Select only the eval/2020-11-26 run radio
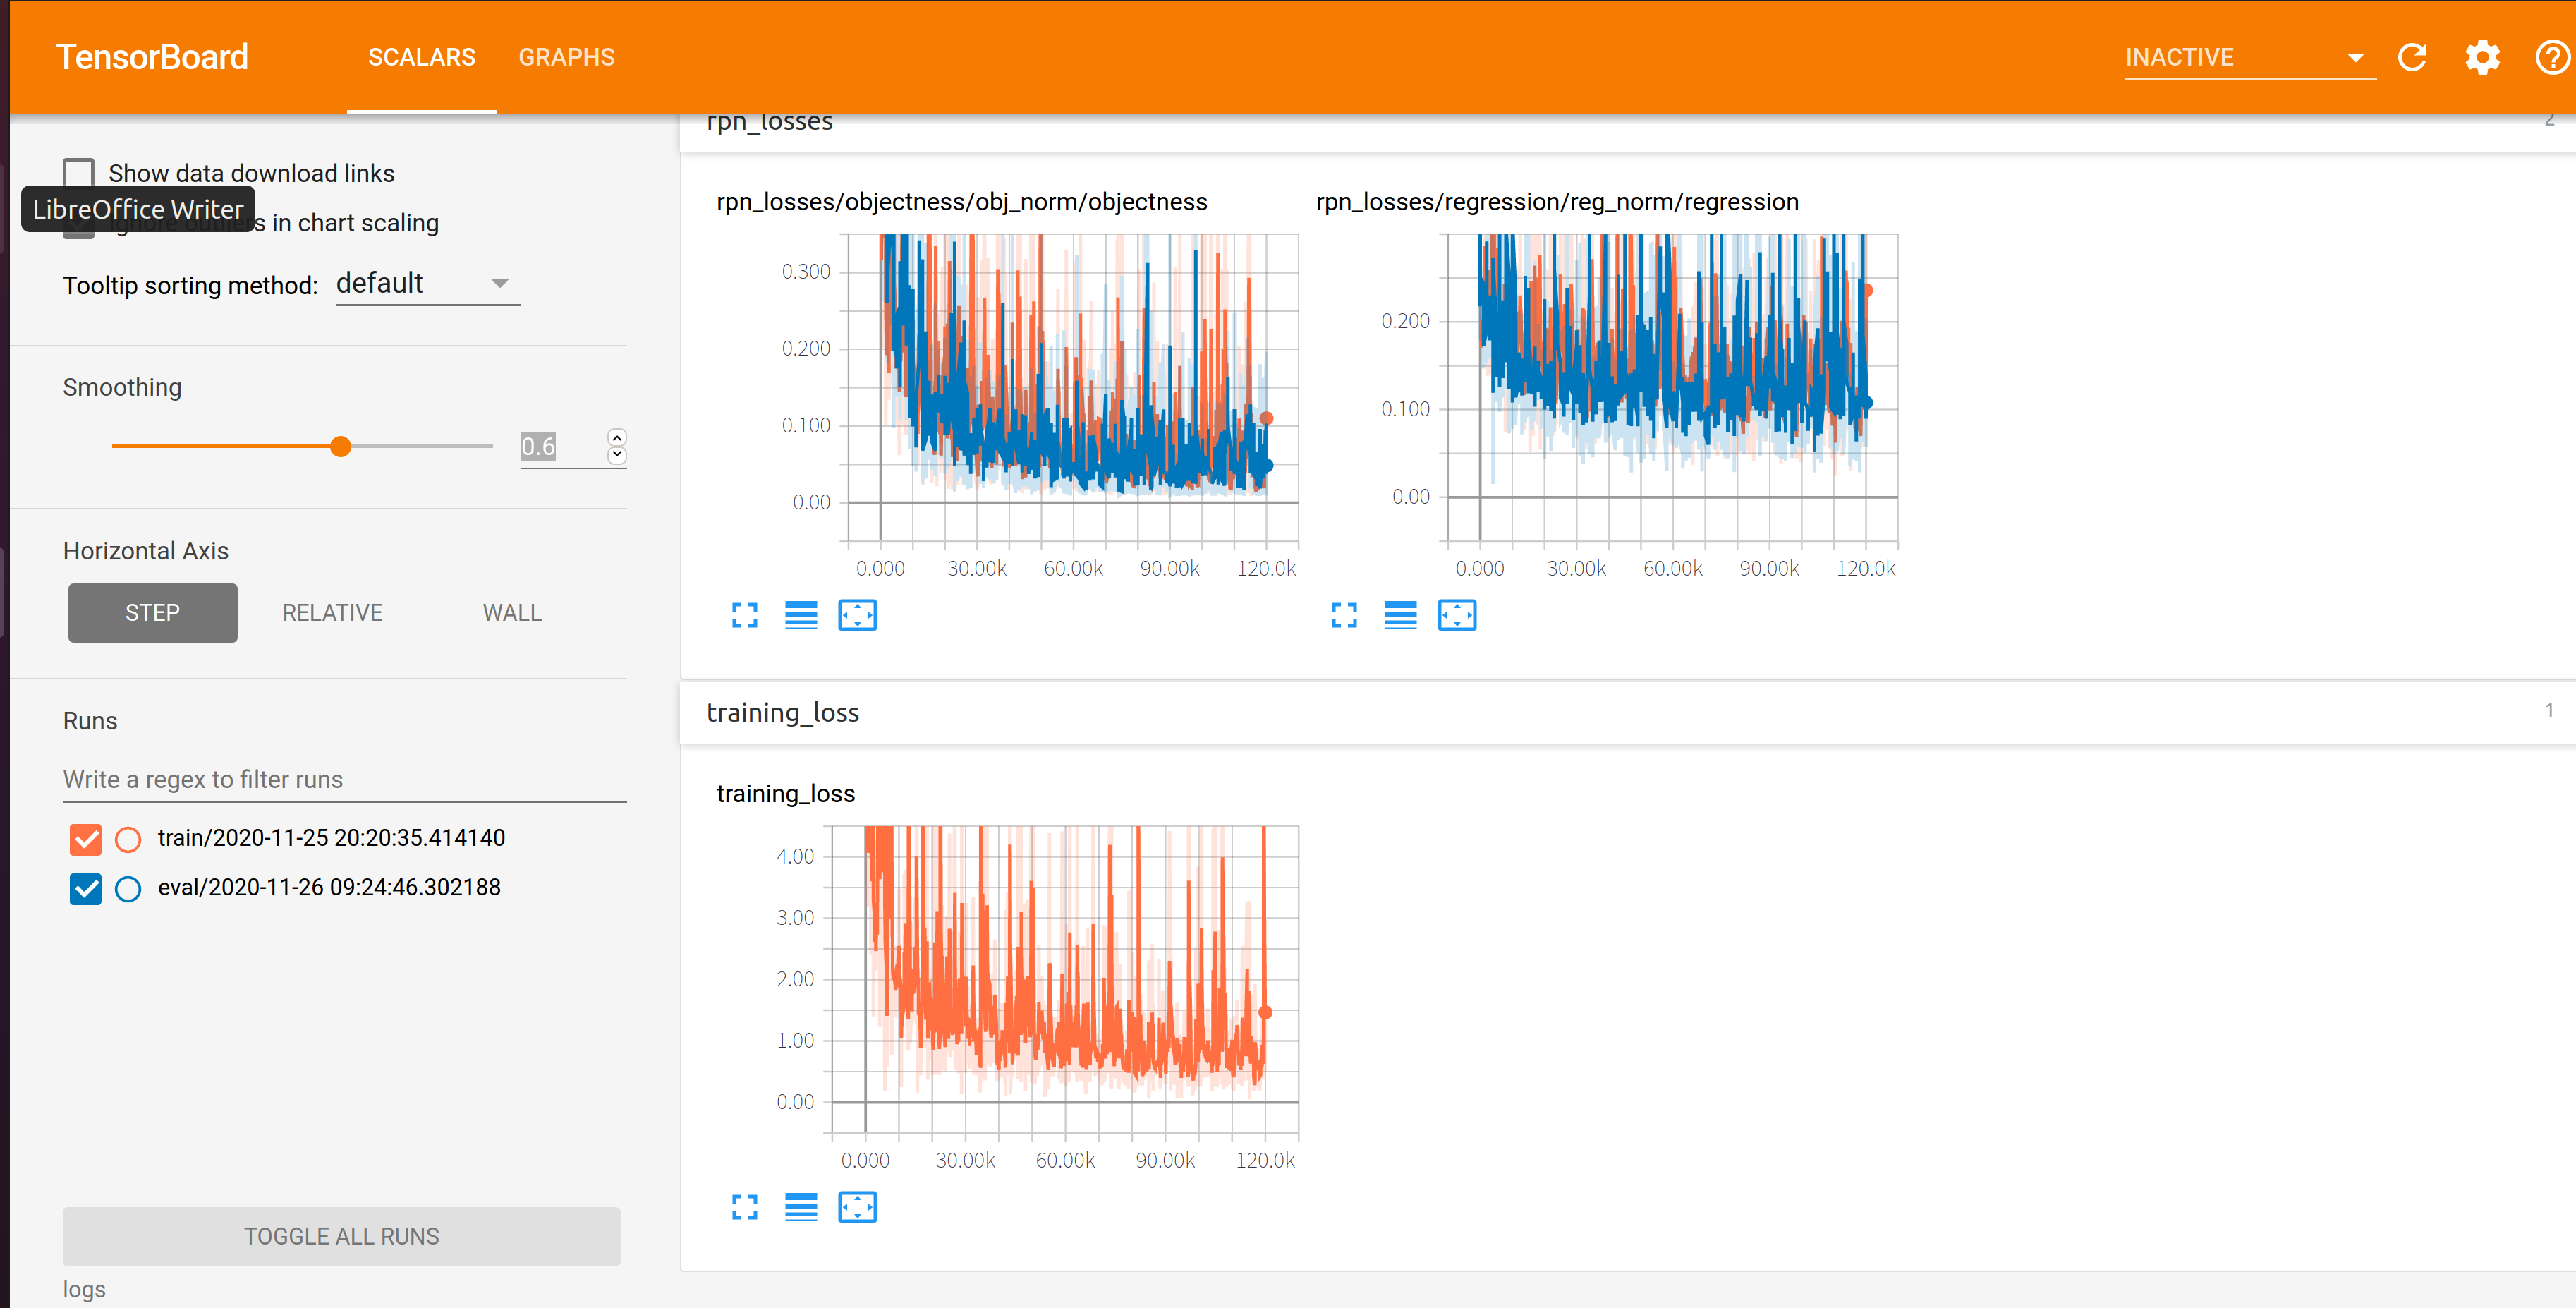The image size is (2576, 1308). coord(128,888)
